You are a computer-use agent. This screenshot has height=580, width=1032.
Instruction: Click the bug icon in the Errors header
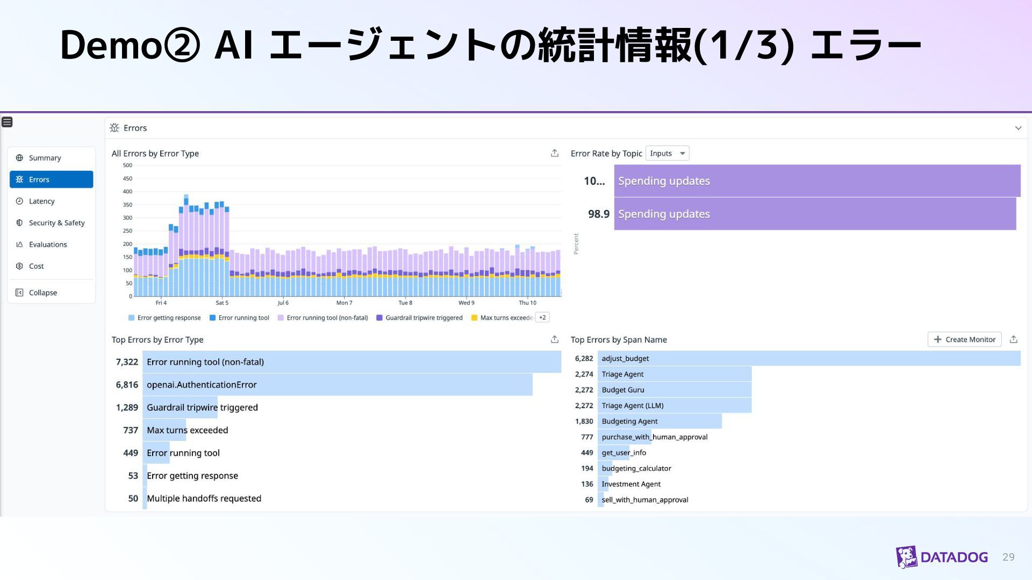(x=114, y=128)
